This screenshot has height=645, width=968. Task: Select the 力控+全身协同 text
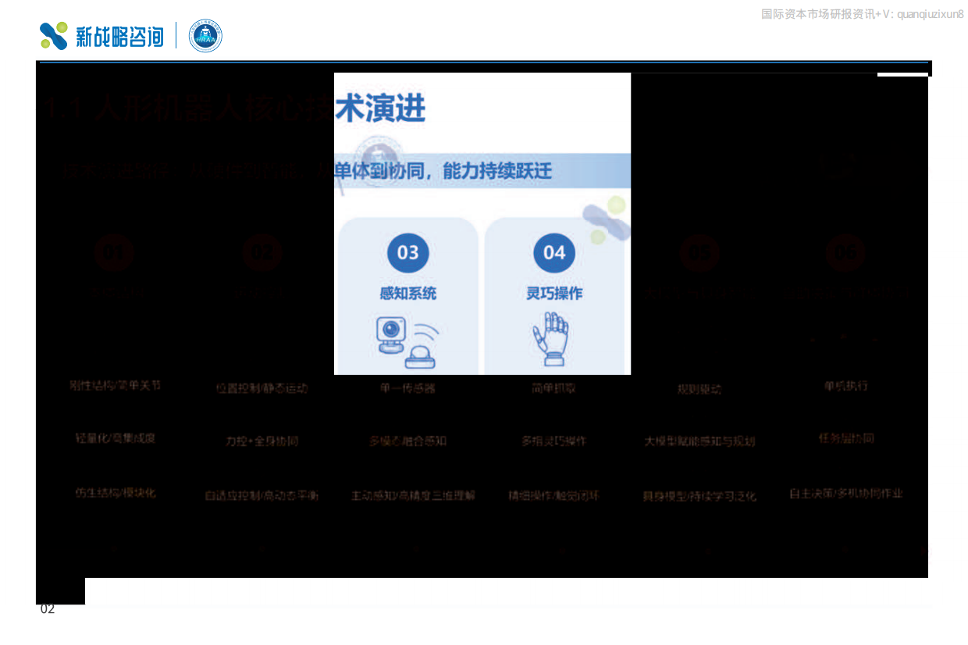coord(262,440)
